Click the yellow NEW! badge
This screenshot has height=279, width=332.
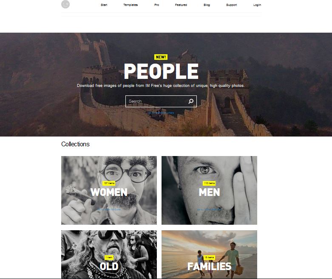[x=161, y=57]
